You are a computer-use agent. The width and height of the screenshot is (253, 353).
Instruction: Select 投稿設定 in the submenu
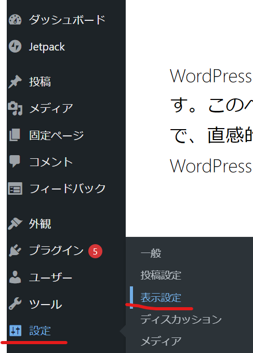(161, 275)
